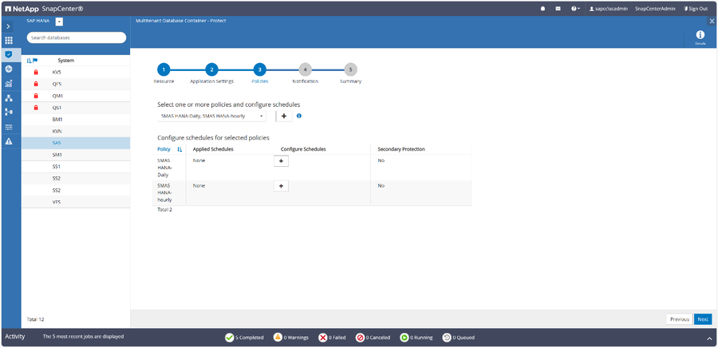
Task: Click the SMAS HANA-hourly policy name
Action: pos(165,192)
